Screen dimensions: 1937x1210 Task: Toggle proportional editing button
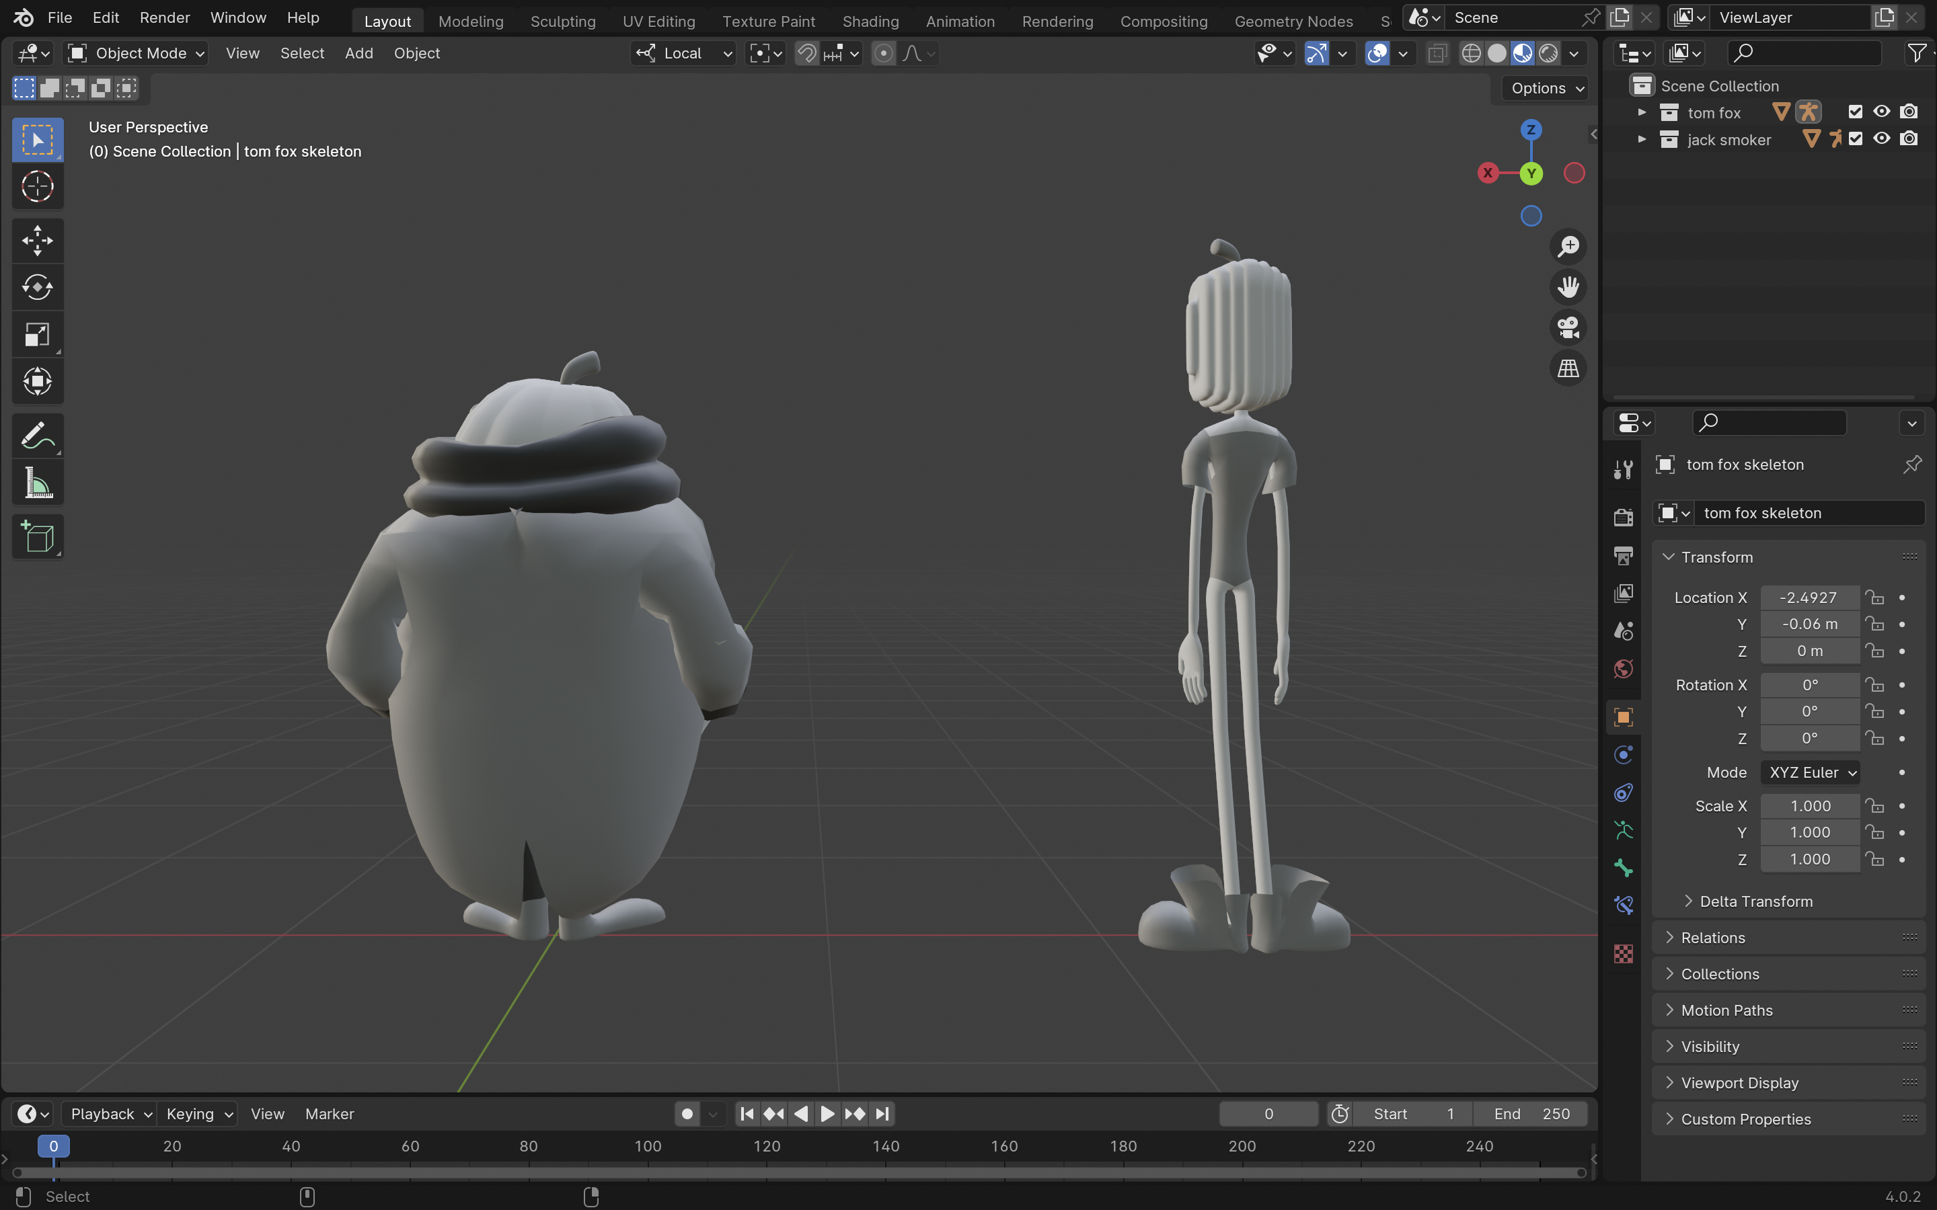coord(883,54)
